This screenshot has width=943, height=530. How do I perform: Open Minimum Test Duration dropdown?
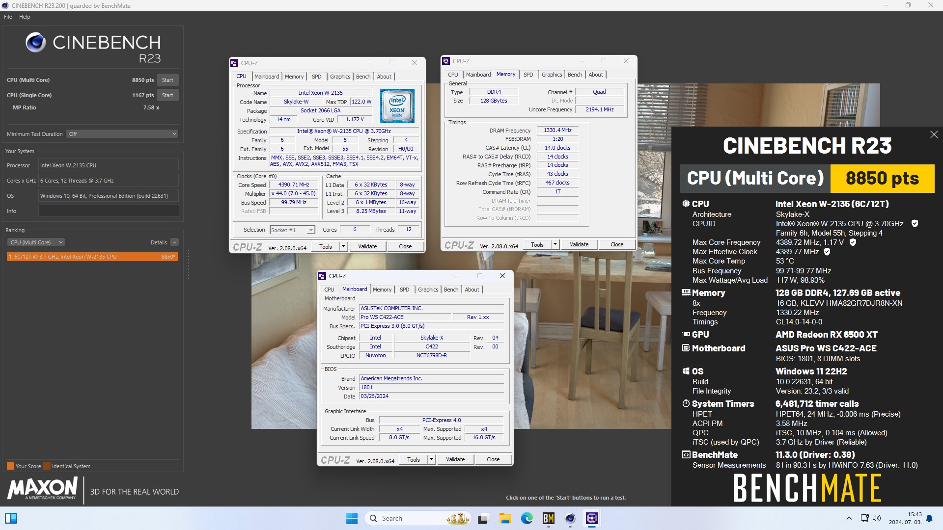tap(122, 134)
